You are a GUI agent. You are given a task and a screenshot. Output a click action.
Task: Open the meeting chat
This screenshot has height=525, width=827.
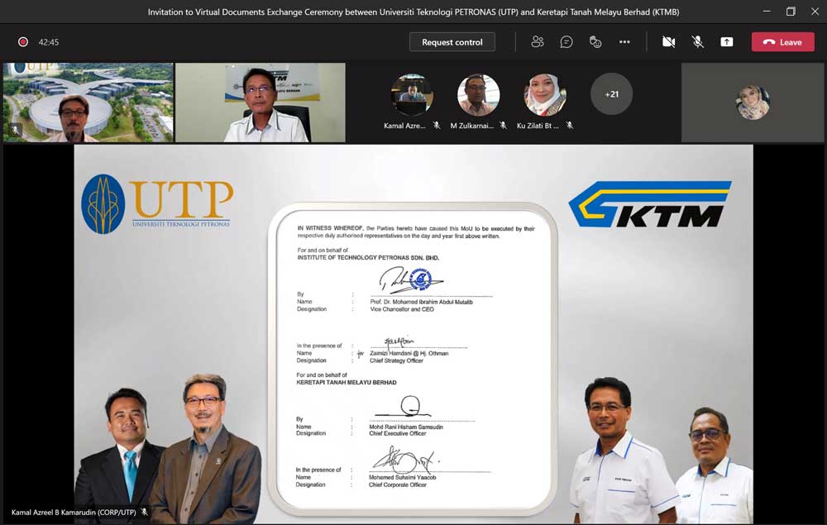coord(566,41)
